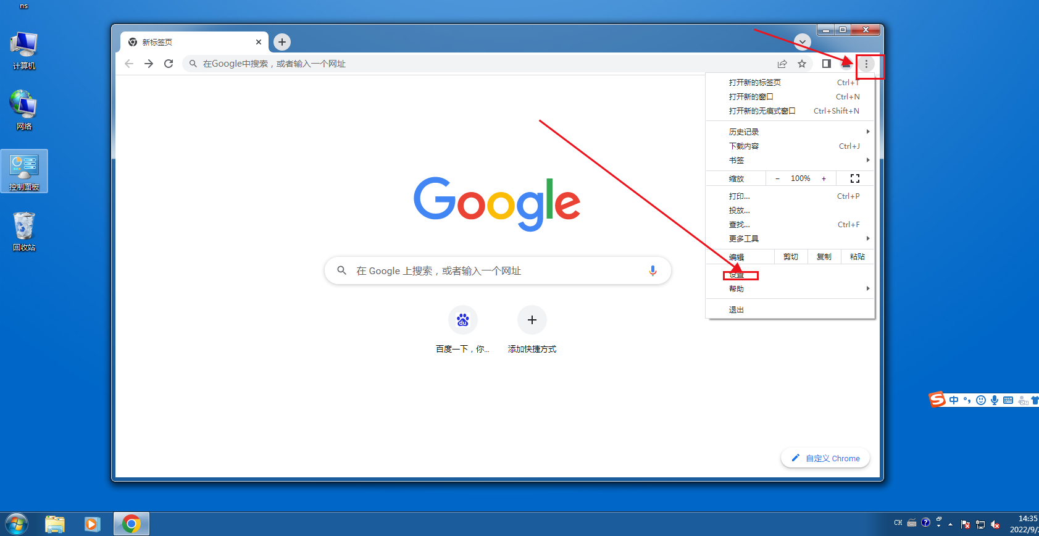
Task: Open the emoji smiley on IME bar
Action: coord(981,400)
